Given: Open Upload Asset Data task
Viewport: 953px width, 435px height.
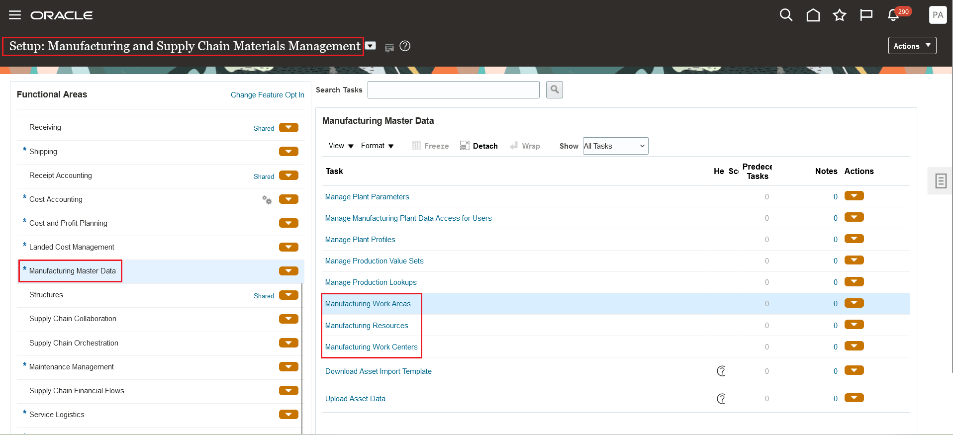Looking at the screenshot, I should [355, 399].
